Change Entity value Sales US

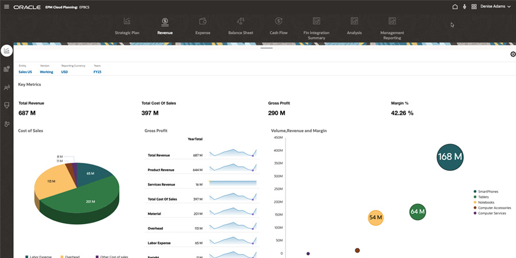tap(25, 72)
